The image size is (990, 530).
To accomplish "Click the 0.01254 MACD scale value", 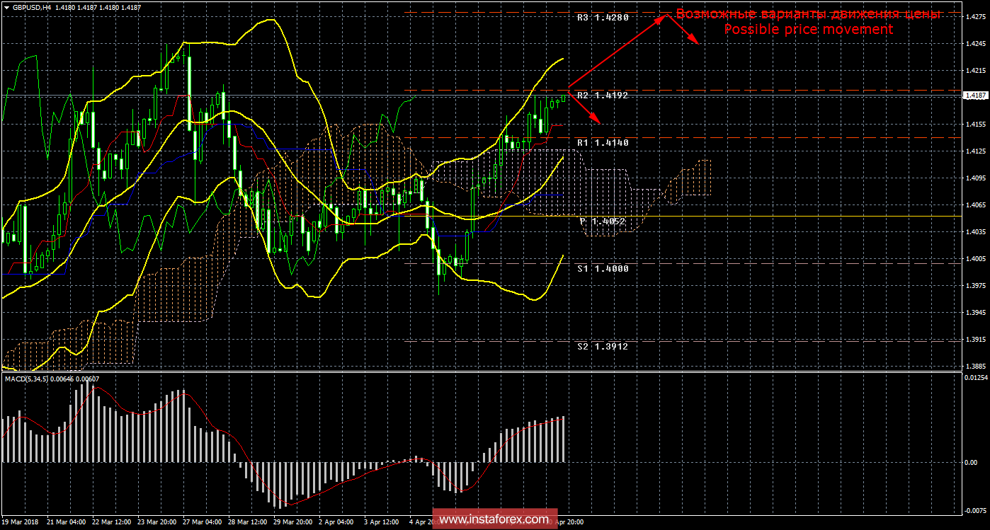I will click(x=975, y=378).
